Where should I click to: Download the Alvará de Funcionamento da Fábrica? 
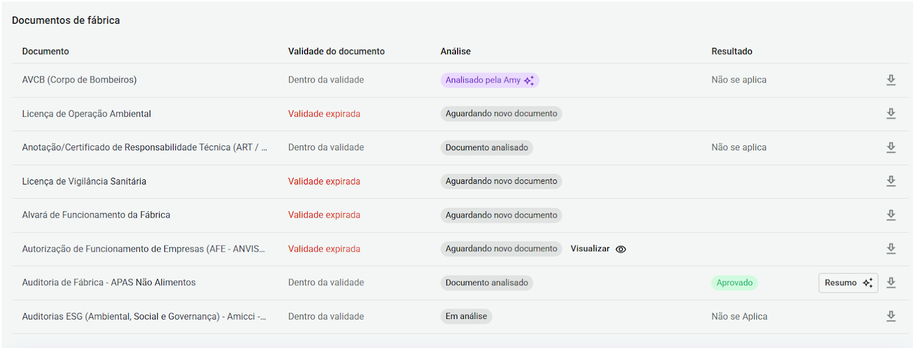pyautogui.click(x=891, y=215)
